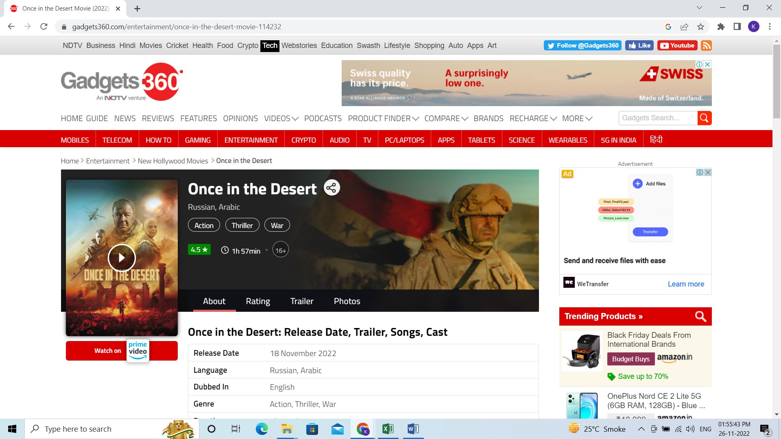This screenshot has height=439, width=781.
Task: Open the GAMING category
Action: tap(198, 140)
